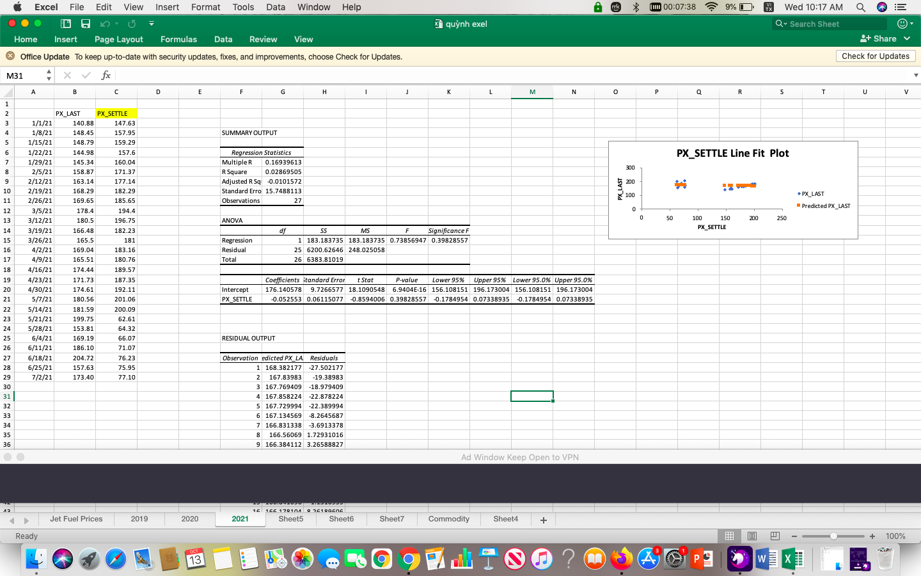Open the Spotlight search magnifier in menu bar

tap(861, 7)
